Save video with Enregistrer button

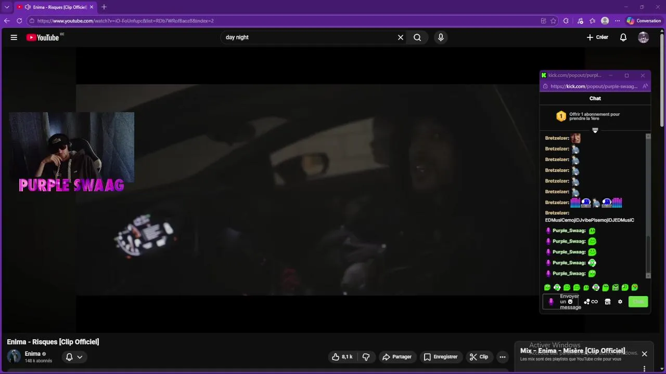[440, 357]
